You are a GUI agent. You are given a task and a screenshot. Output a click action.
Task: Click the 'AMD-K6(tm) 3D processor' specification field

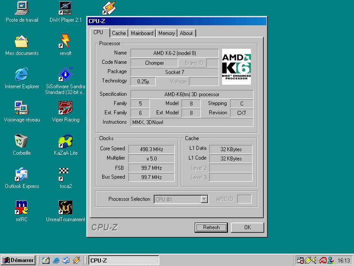coord(192,94)
